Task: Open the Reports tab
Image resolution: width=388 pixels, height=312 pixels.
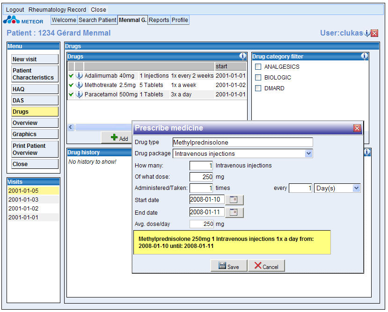Action: (x=159, y=20)
